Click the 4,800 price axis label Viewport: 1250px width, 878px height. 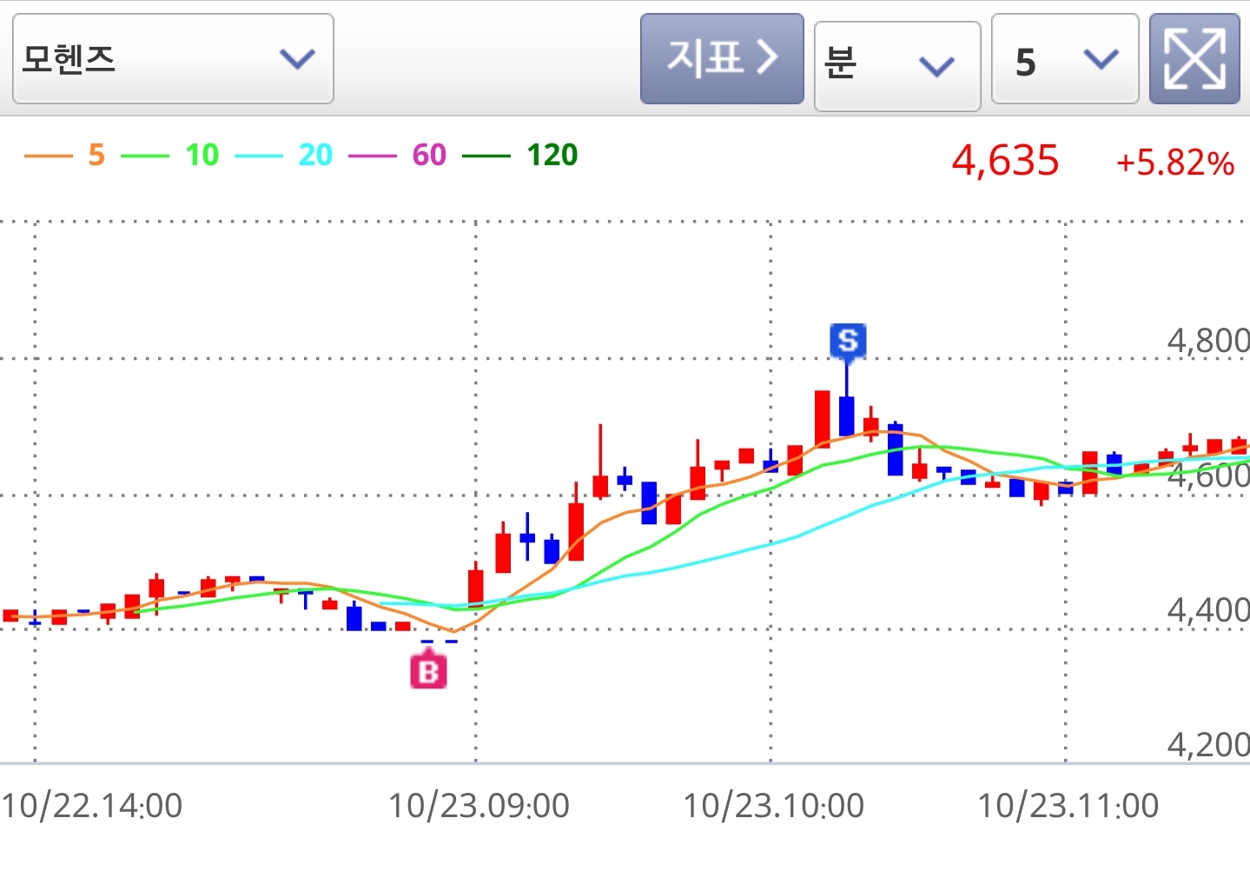tap(1208, 341)
